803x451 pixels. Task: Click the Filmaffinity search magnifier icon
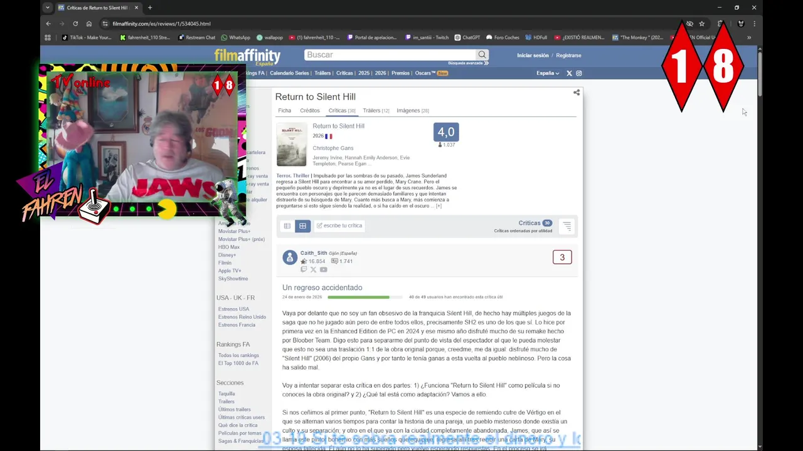point(482,54)
